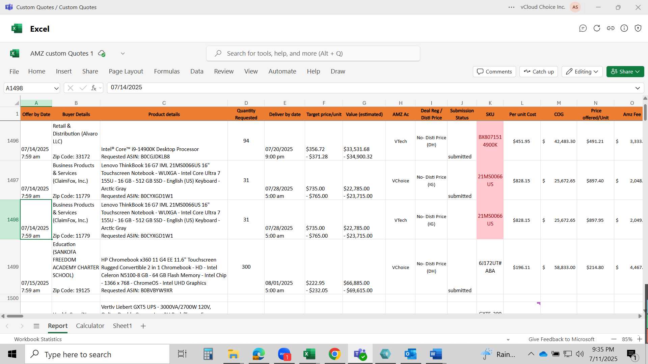Open the fx function dropdown arrow
Viewport: 648px width, 364px height.
pyautogui.click(x=100, y=88)
